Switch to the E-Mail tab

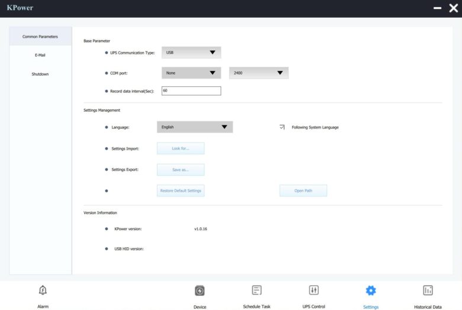pos(40,55)
